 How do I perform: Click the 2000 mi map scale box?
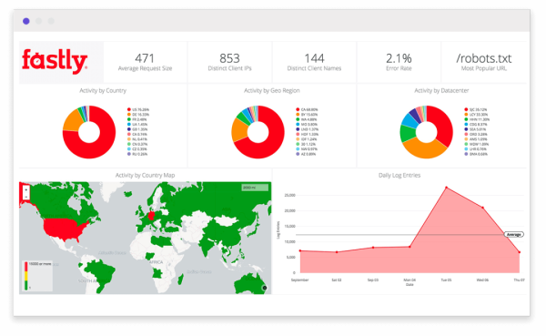255,188
